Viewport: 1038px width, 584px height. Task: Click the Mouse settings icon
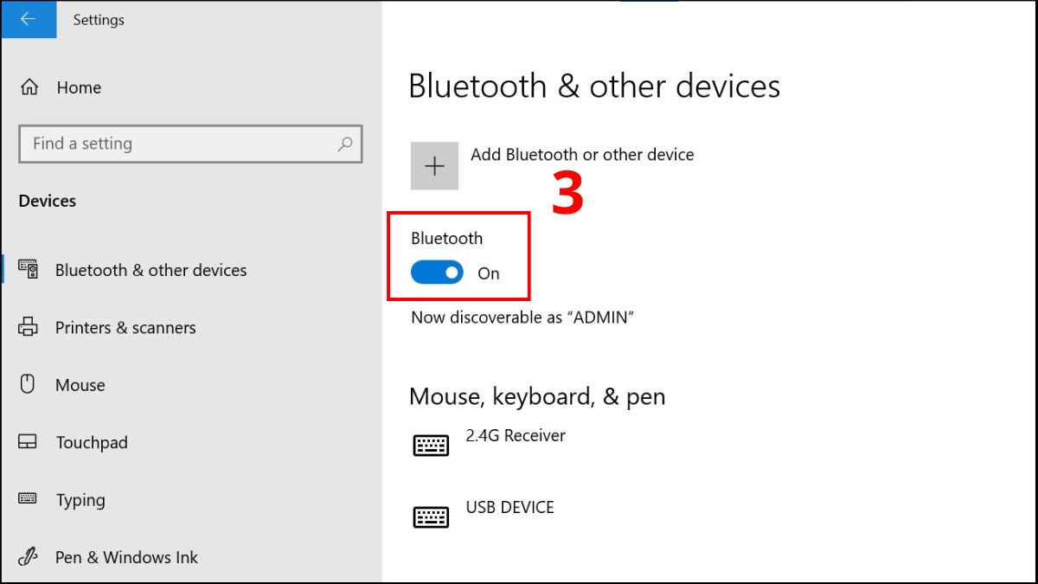[x=29, y=384]
